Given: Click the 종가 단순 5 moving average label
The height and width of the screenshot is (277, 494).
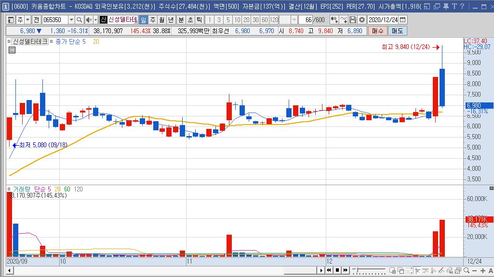Looking at the screenshot, I should pos(70,41).
